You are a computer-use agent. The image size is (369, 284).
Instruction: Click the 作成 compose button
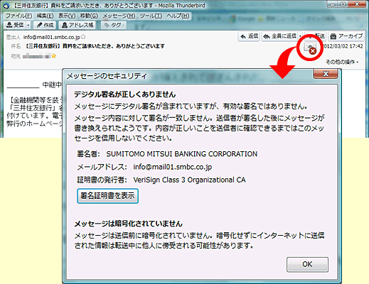click(x=45, y=25)
